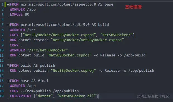The width and height of the screenshot is (173, 102).
Task: Click the COPY keyword on line 7
Action: point(14,35)
